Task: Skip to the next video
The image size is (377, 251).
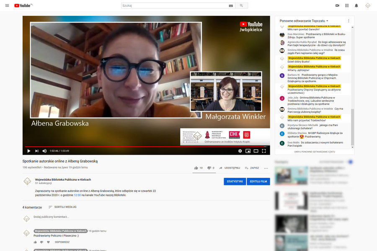Action: tap(37, 151)
